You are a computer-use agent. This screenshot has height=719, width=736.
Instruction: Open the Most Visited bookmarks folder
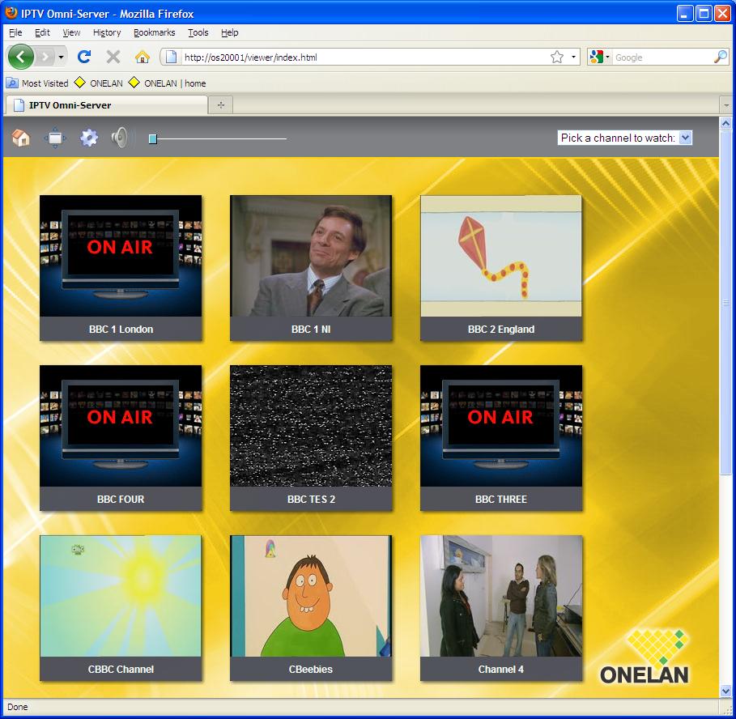[37, 83]
